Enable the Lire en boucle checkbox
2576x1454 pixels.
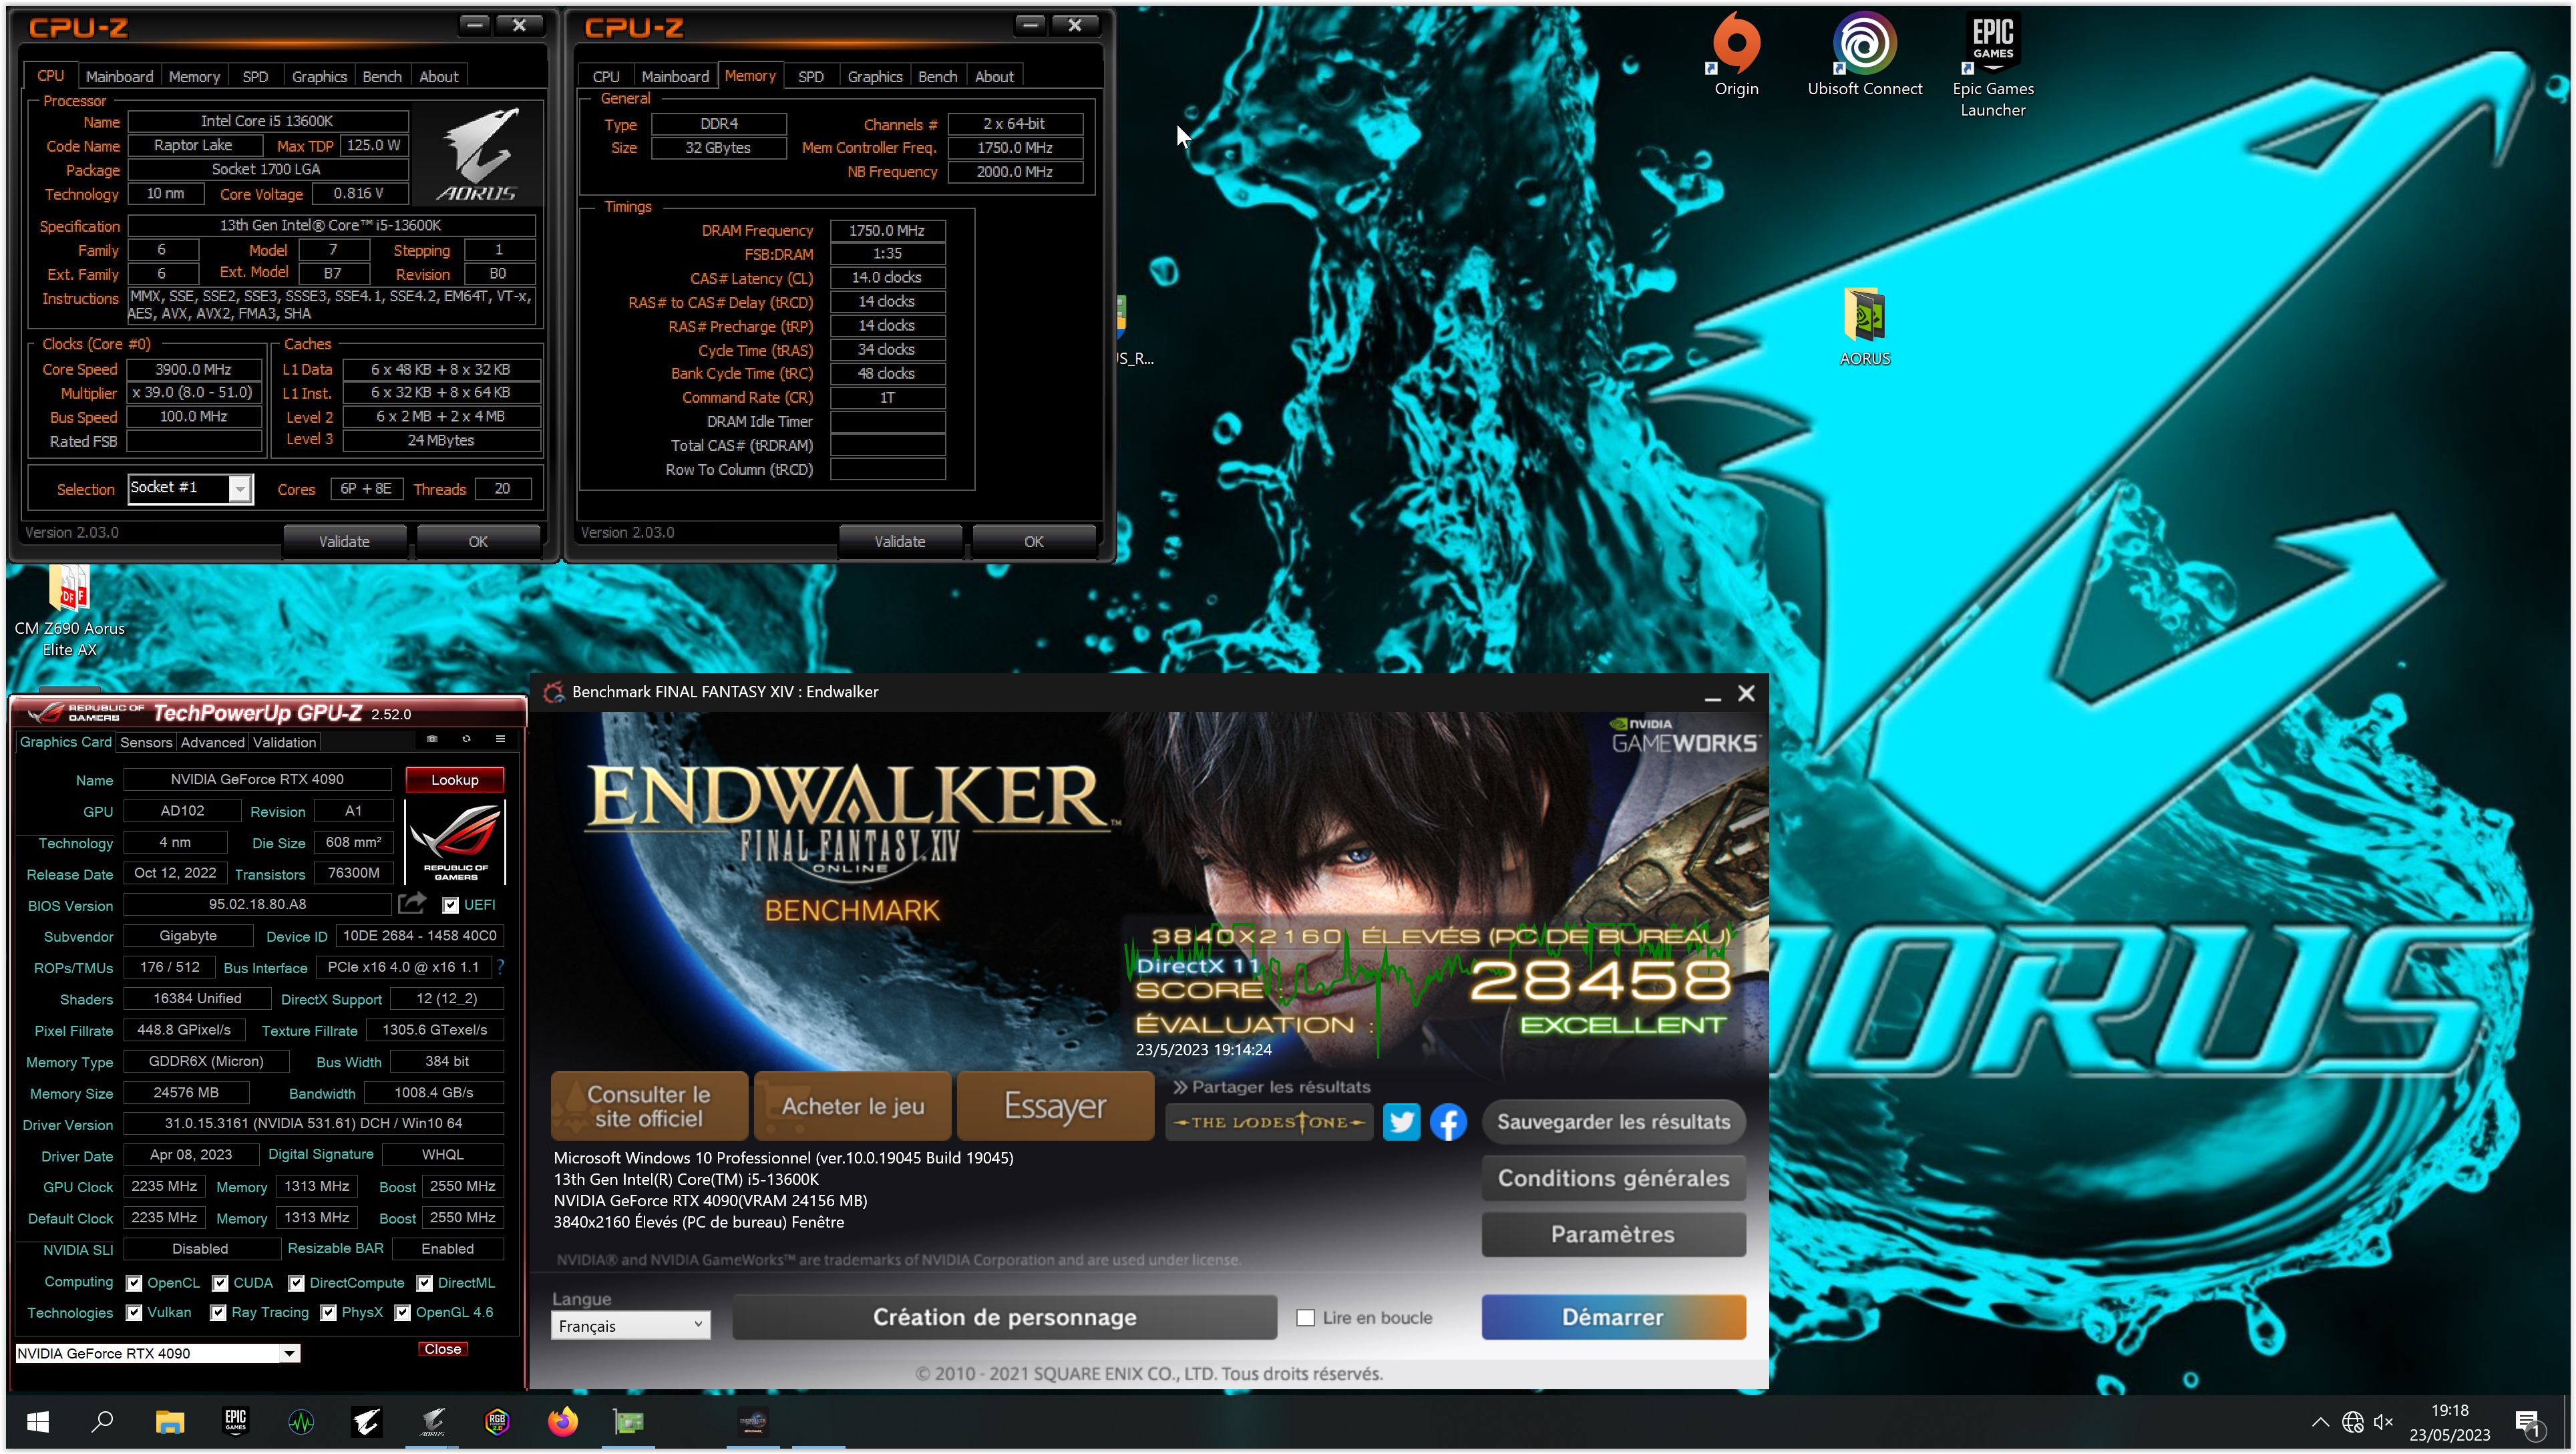point(1305,1318)
